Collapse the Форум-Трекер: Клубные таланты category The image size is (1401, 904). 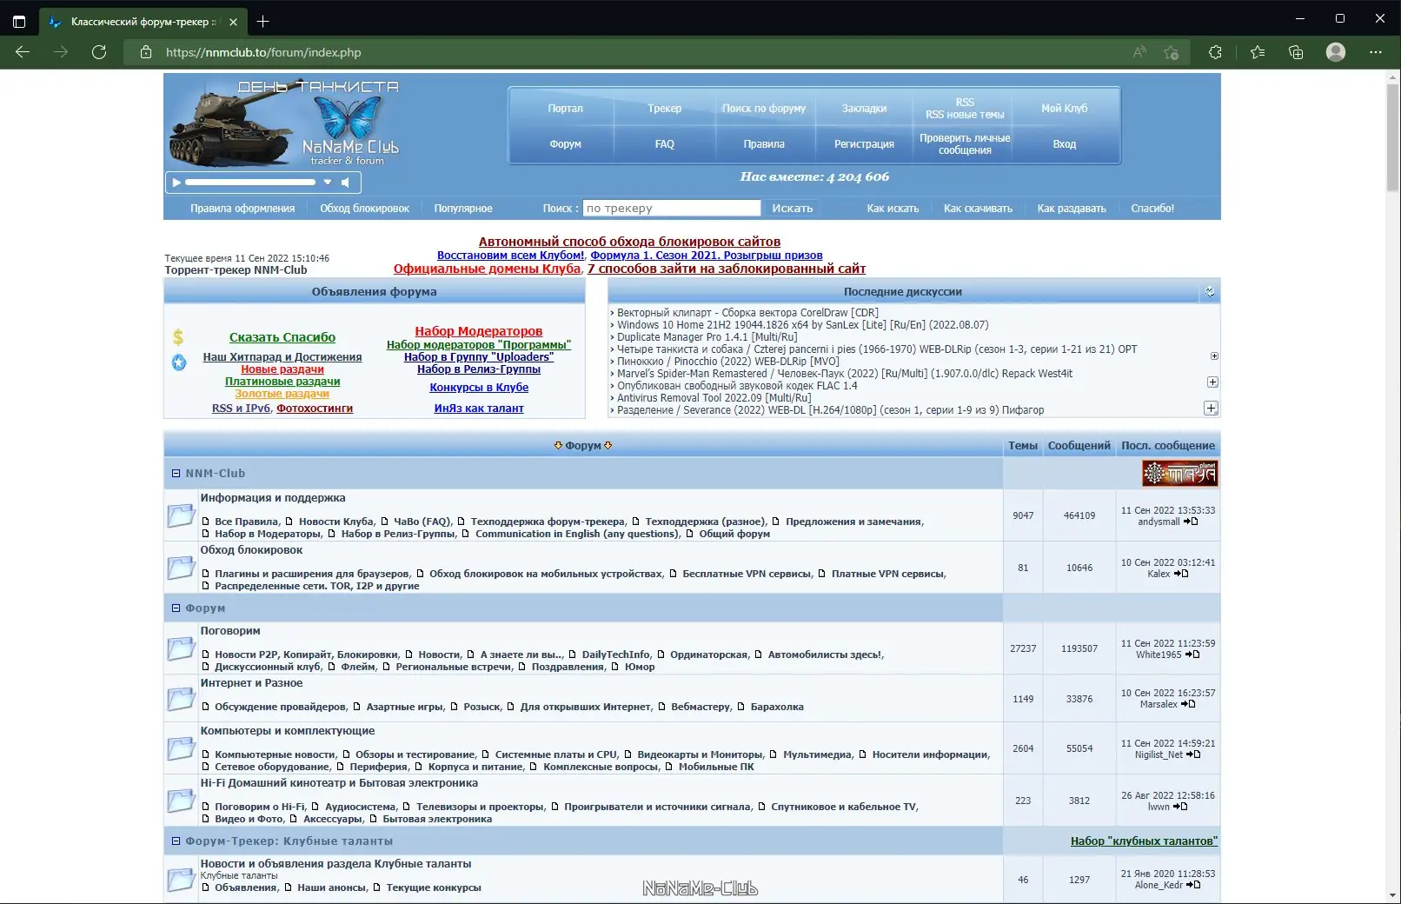(x=176, y=841)
